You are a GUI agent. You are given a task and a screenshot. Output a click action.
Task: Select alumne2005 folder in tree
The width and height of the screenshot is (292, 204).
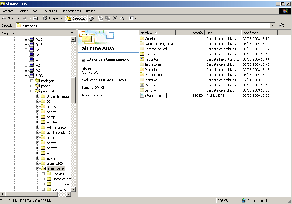[56, 169]
